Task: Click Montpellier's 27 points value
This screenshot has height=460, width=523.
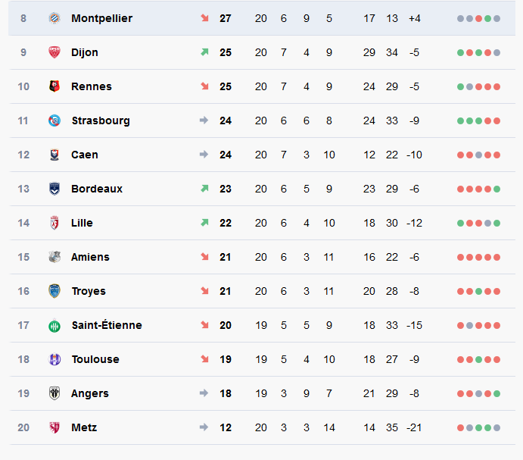Action: coord(226,18)
